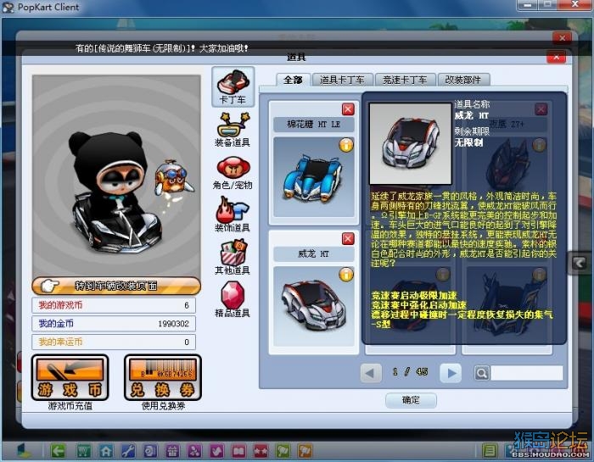Open the 精品道具 ruby premium items category
Viewport: 594px width, 462px height.
pyautogui.click(x=233, y=299)
